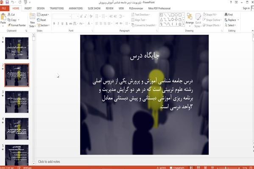Open the Layout dropdown

click(x=43, y=14)
